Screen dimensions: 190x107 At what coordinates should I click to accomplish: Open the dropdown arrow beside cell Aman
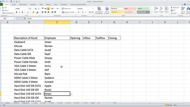[x=71, y=94]
